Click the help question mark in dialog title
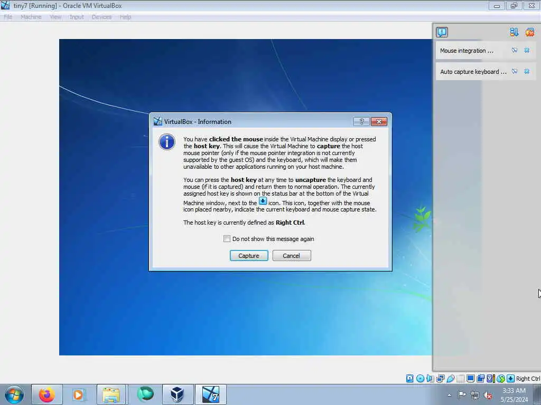Image resolution: width=541 pixels, height=405 pixels. (361, 122)
